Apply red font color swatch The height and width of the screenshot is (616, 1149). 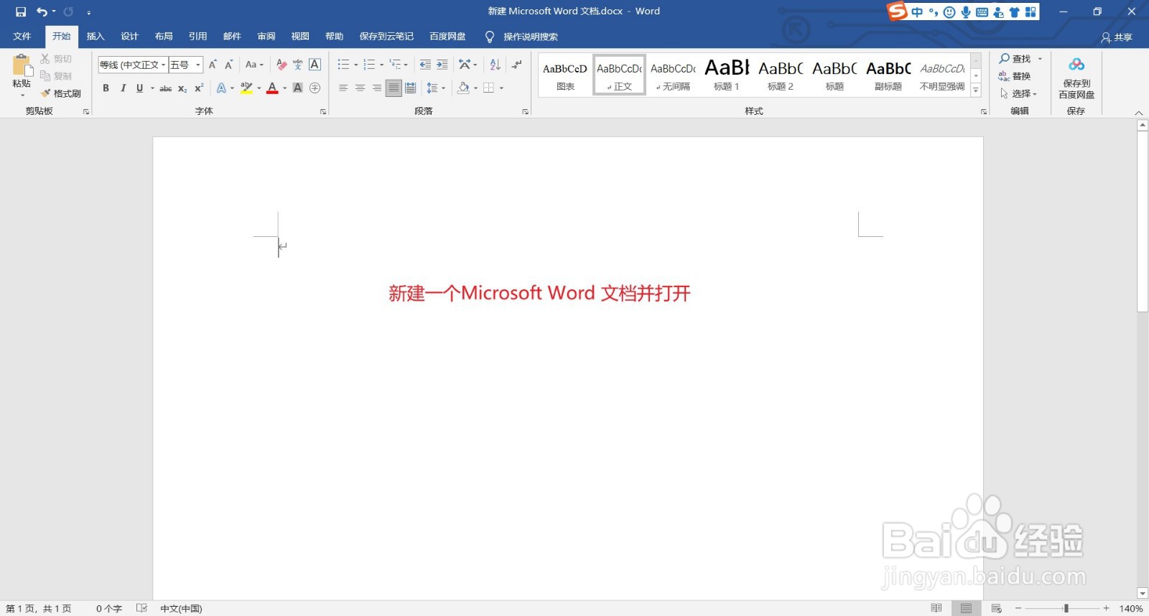coord(272,88)
